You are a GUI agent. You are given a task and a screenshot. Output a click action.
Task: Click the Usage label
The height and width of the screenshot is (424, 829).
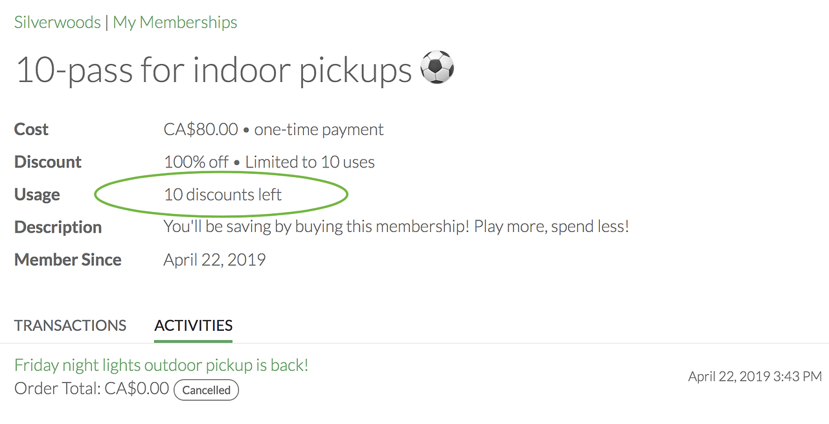(x=37, y=195)
